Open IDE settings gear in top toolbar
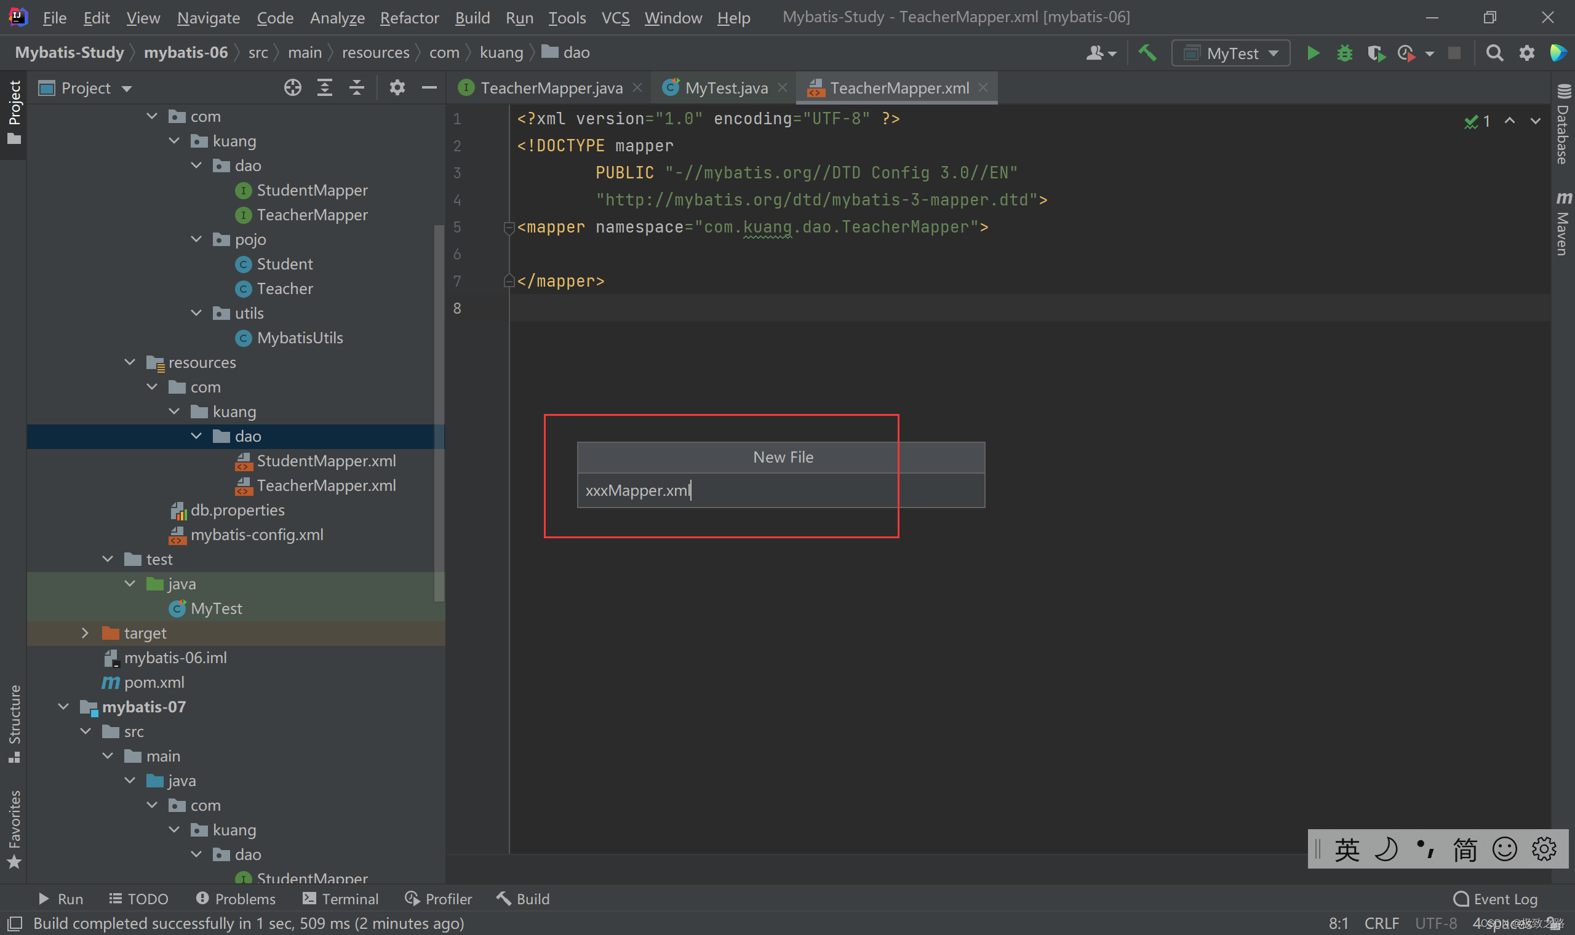Screen dimensions: 1575x935 point(1526,53)
